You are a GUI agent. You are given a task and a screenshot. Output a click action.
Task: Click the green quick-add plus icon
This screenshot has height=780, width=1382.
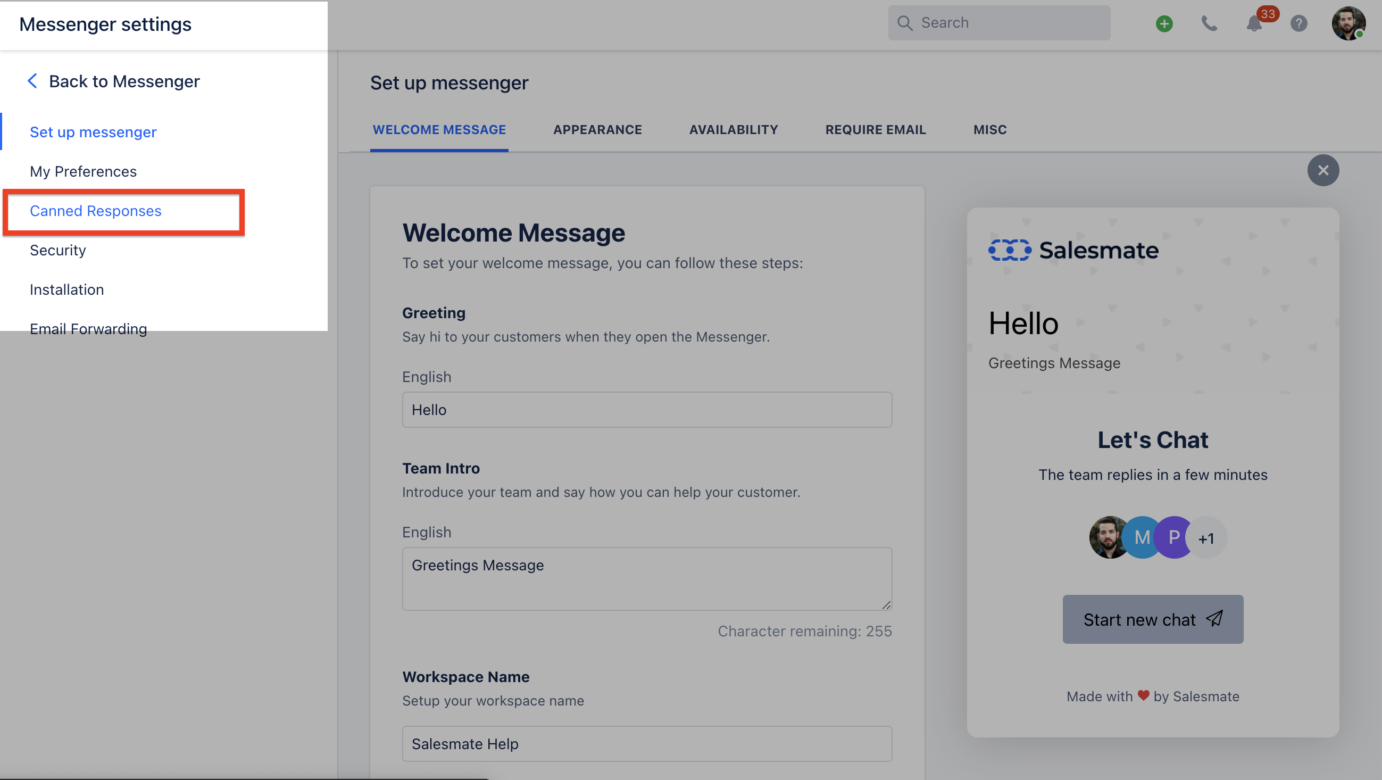pos(1164,23)
